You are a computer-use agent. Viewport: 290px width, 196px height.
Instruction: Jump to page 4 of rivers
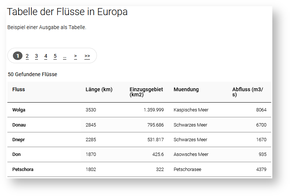click(x=46, y=56)
